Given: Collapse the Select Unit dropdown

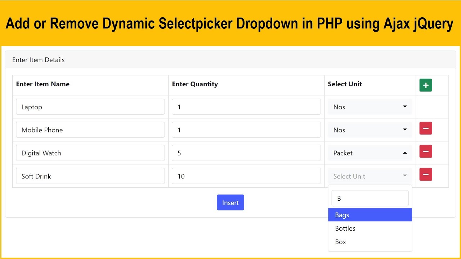Looking at the screenshot, I should tap(370, 176).
